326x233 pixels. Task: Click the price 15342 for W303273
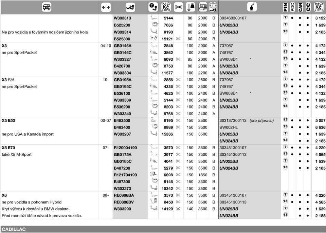(x=167, y=189)
